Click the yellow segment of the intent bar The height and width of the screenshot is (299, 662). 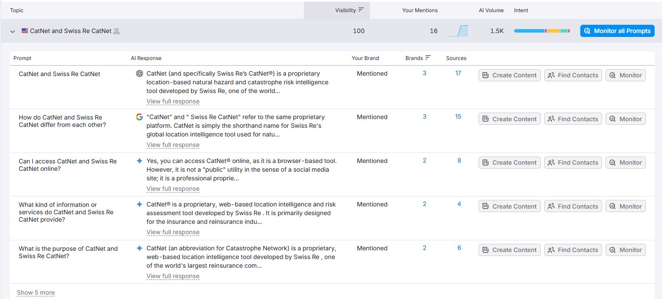click(553, 31)
